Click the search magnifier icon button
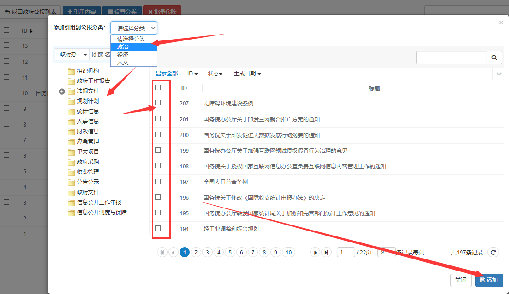This screenshot has width=509, height=294. [494, 58]
